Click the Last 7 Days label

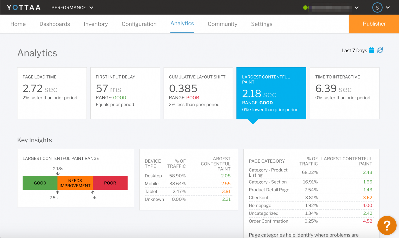tap(354, 50)
